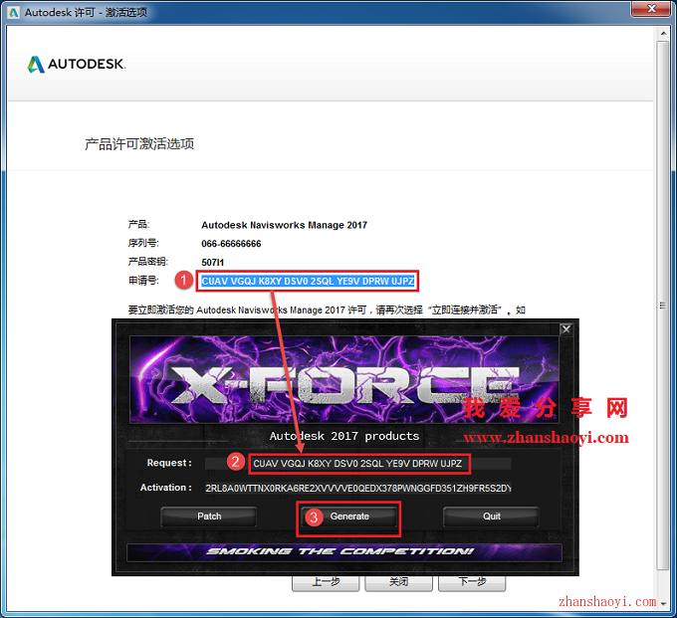Image resolution: width=677 pixels, height=618 pixels.
Task: Click the Autodesk logo
Action: point(77,64)
